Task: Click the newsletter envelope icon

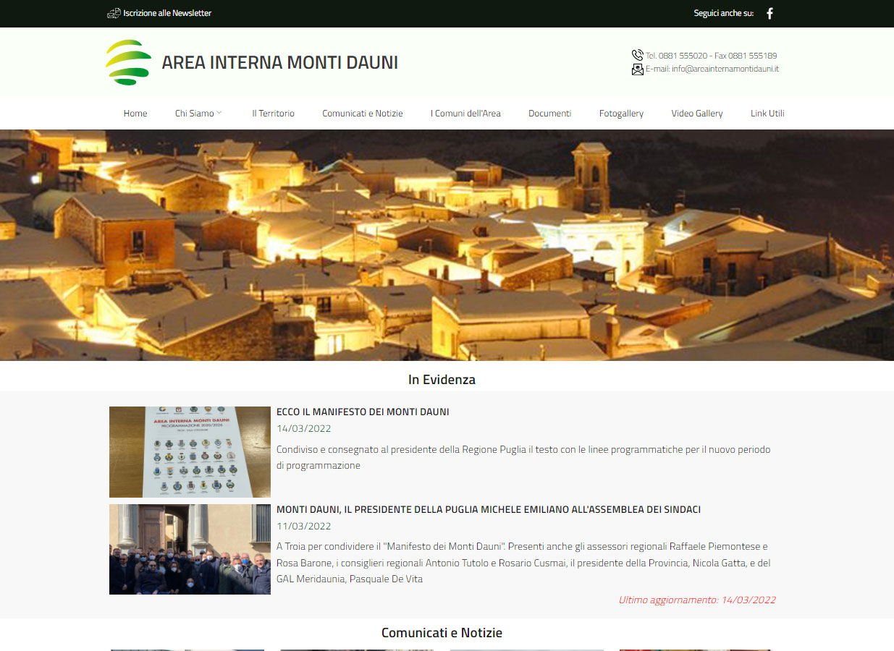Action: [x=114, y=13]
